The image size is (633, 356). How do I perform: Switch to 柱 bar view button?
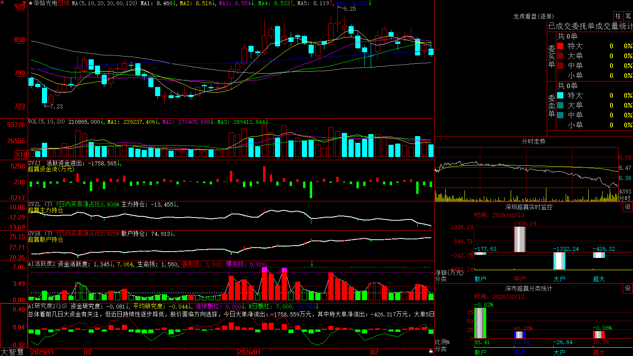tap(618, 16)
